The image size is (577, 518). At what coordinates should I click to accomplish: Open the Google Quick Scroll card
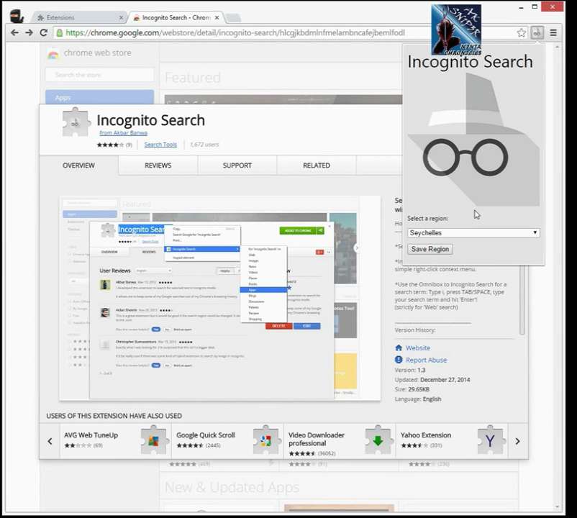point(227,441)
